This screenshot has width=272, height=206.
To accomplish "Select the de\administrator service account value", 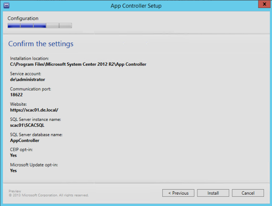I will click(27, 80).
